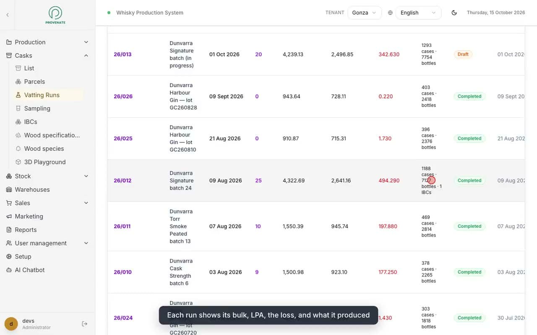Open the English language dropdown
This screenshot has width=537, height=335.
click(x=419, y=13)
